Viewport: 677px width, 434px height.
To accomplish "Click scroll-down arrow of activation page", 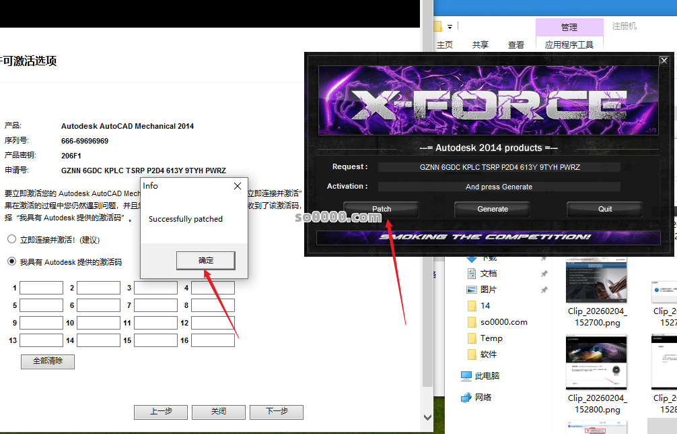I will point(427,418).
